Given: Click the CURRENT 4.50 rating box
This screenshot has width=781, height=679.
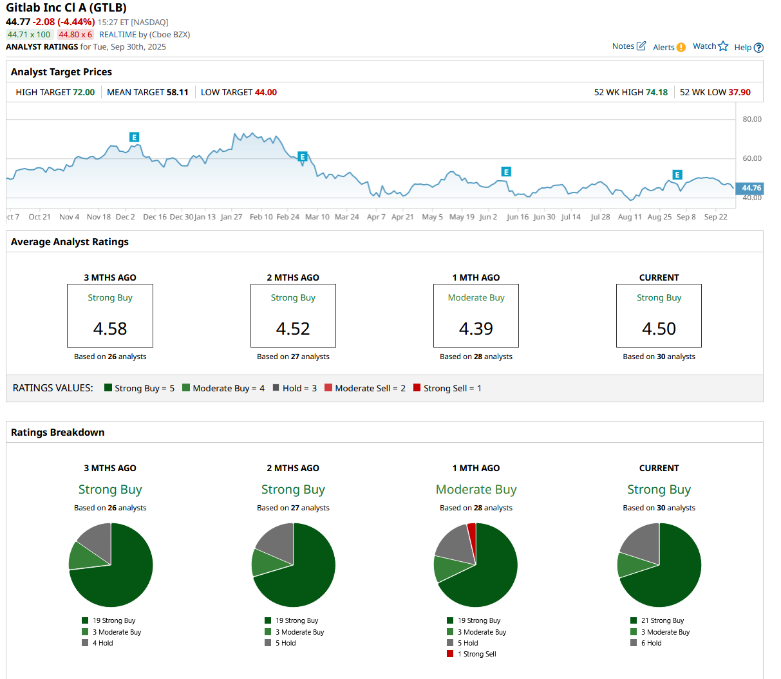Looking at the screenshot, I should (x=659, y=315).
